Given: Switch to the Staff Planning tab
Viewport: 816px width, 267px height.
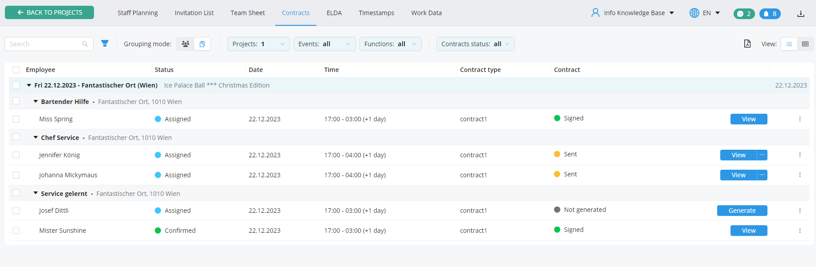Looking at the screenshot, I should (x=138, y=13).
